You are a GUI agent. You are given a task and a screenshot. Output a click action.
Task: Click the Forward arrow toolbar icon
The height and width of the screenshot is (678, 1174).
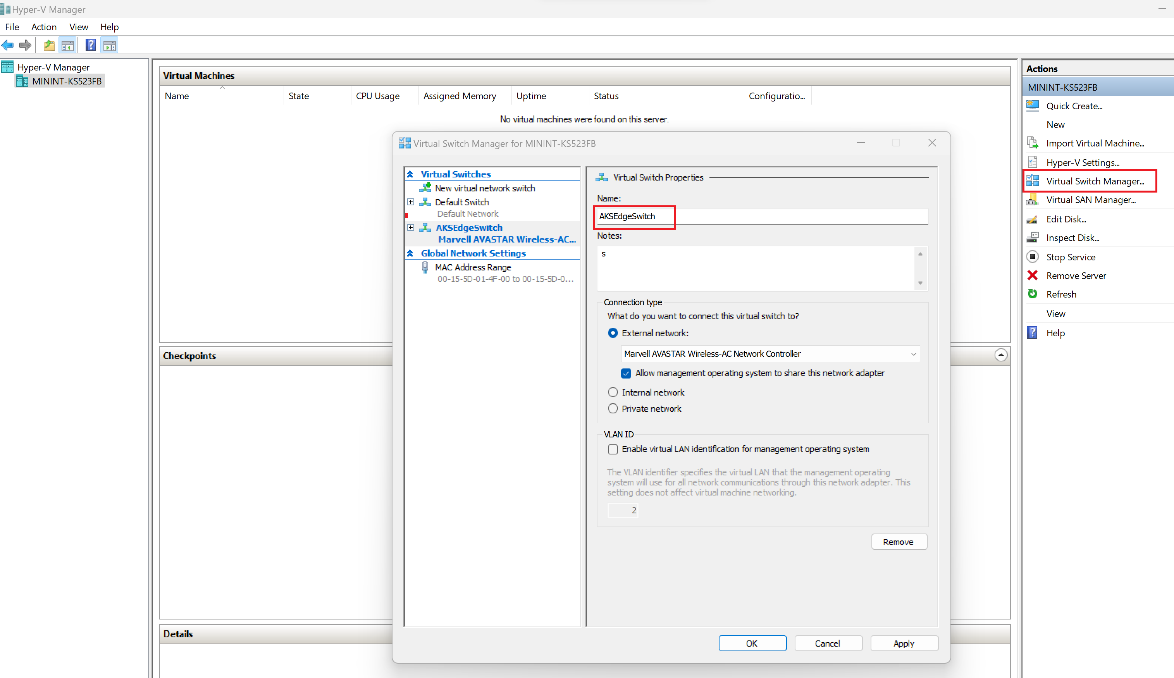[25, 46]
